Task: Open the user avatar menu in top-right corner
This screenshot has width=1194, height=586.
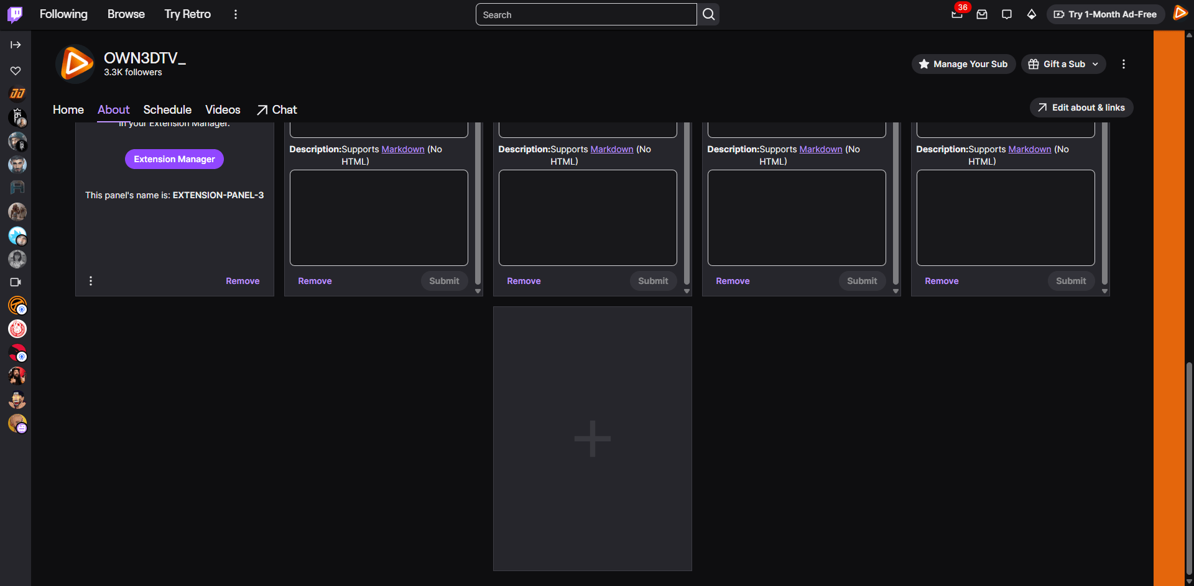Action: [1180, 13]
